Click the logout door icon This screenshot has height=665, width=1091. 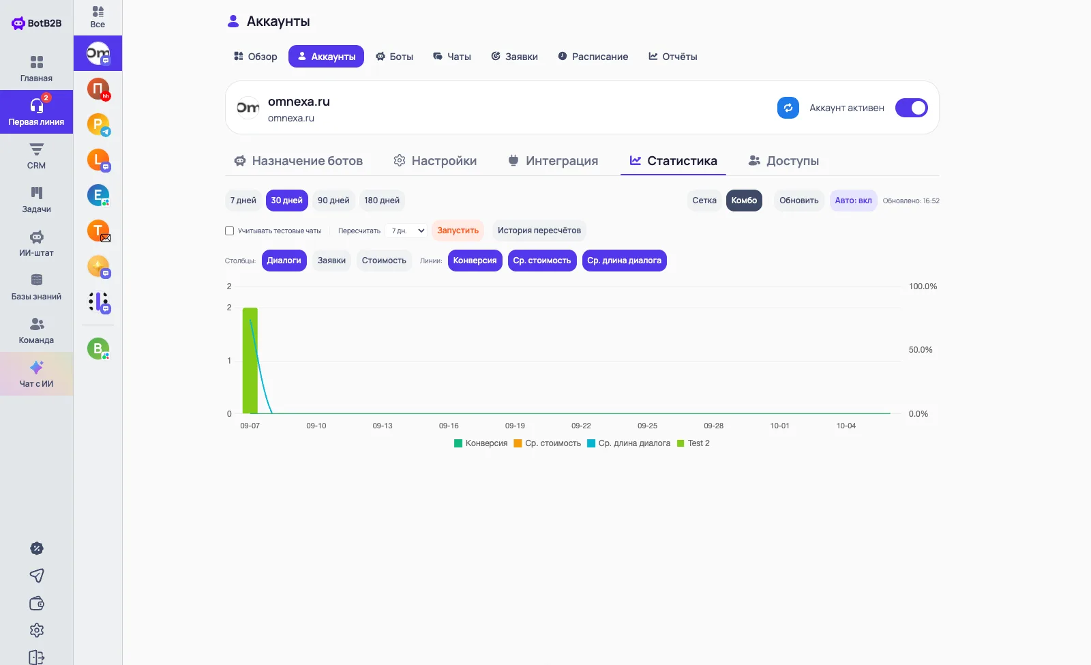click(37, 657)
